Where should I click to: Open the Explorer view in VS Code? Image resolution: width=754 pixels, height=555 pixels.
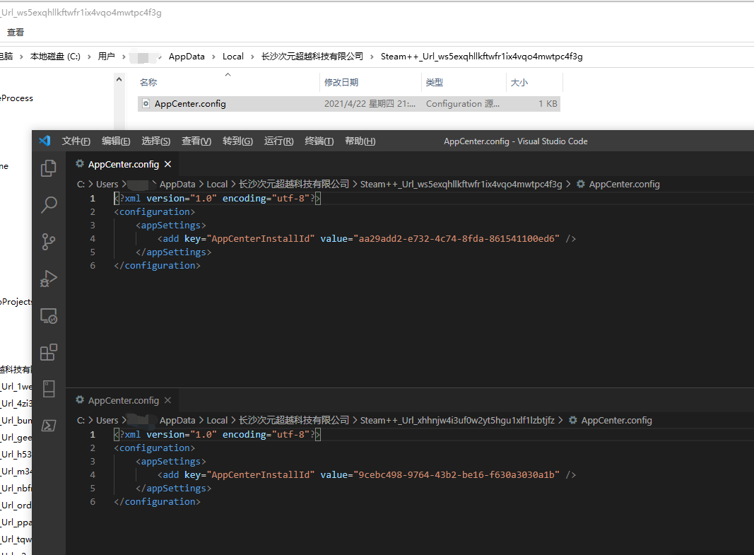click(48, 168)
